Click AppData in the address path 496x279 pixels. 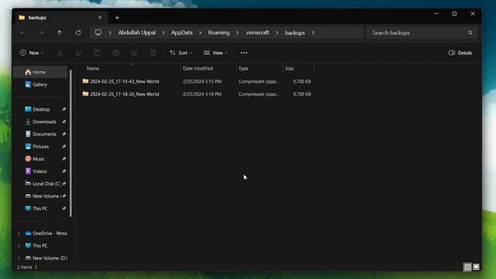click(181, 33)
